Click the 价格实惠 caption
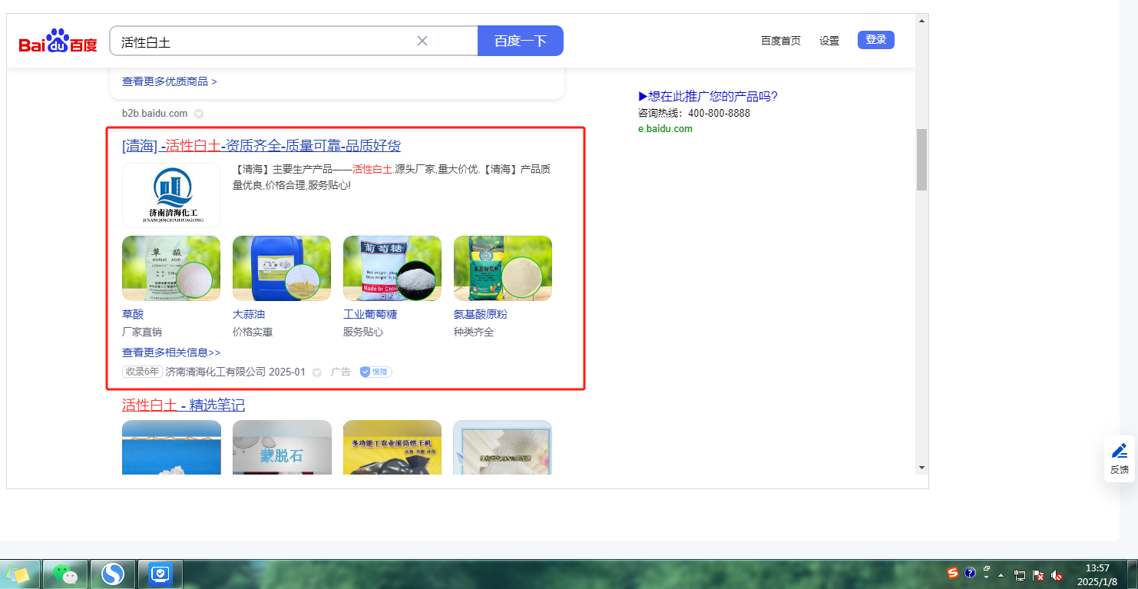The height and width of the screenshot is (589, 1138). pyautogui.click(x=253, y=332)
